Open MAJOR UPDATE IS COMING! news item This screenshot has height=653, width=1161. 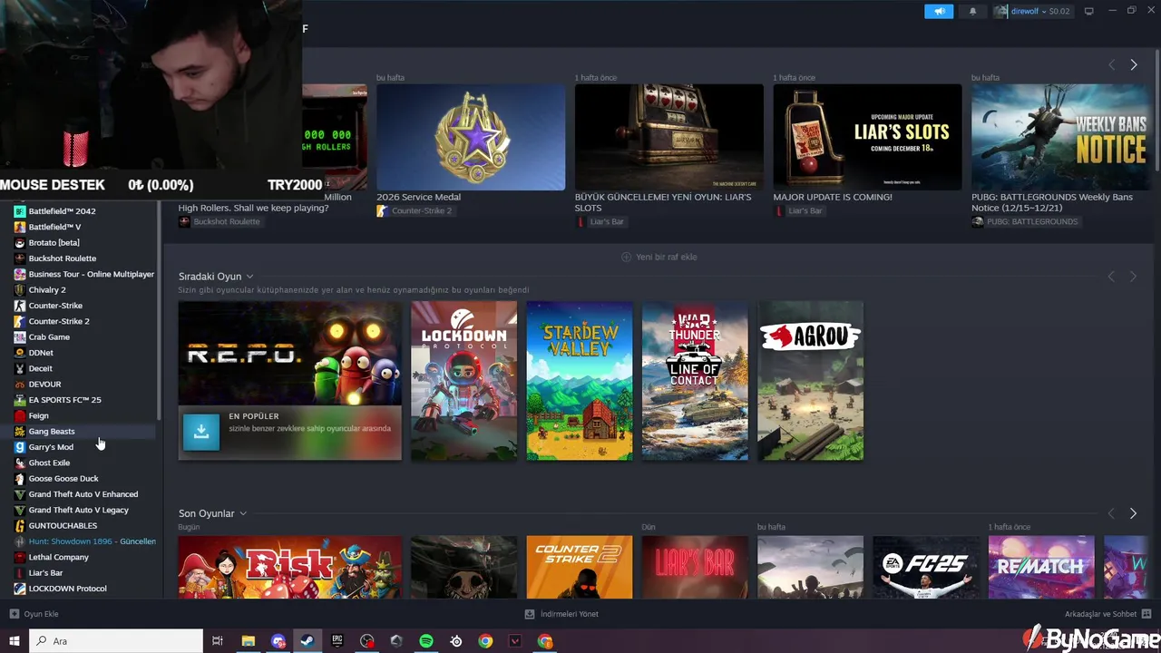pyautogui.click(x=867, y=138)
